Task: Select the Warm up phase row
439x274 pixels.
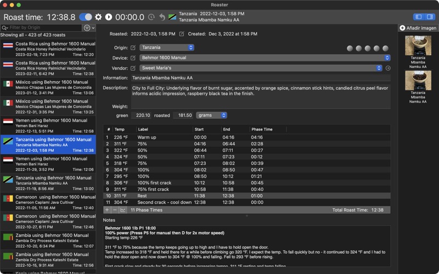Action: (x=246, y=138)
